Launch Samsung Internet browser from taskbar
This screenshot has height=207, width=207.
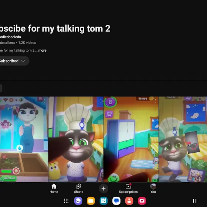[x=78, y=201]
